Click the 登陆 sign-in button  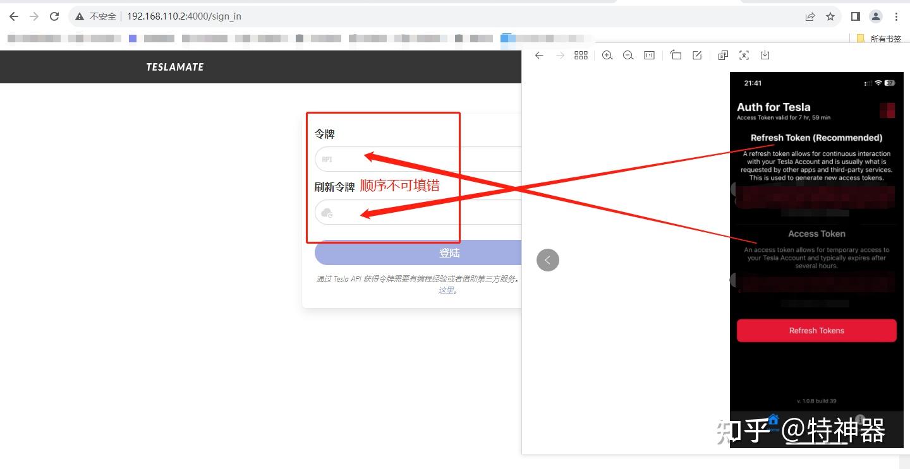click(x=418, y=252)
